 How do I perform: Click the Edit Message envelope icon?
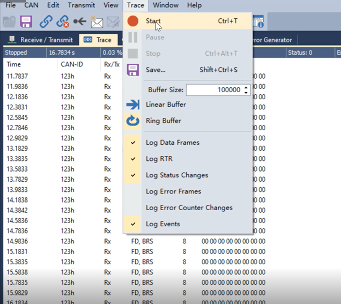[x=113, y=22]
